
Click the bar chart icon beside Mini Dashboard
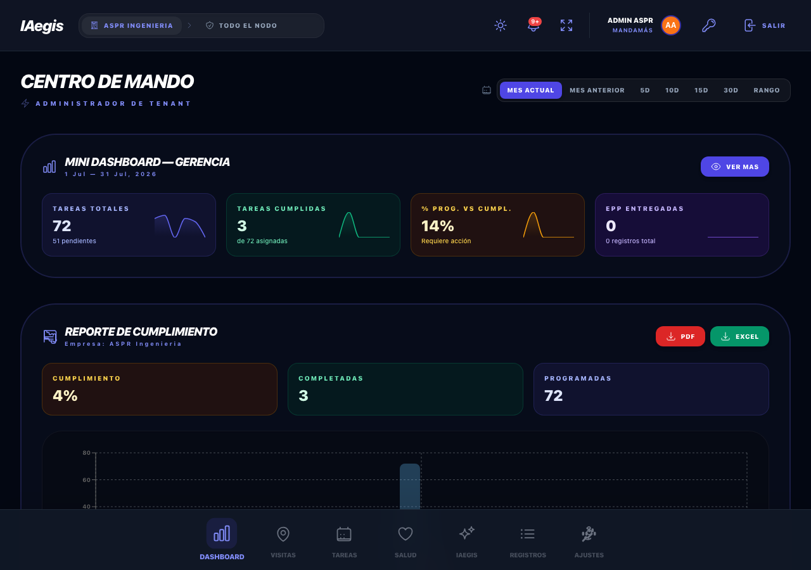click(49, 167)
